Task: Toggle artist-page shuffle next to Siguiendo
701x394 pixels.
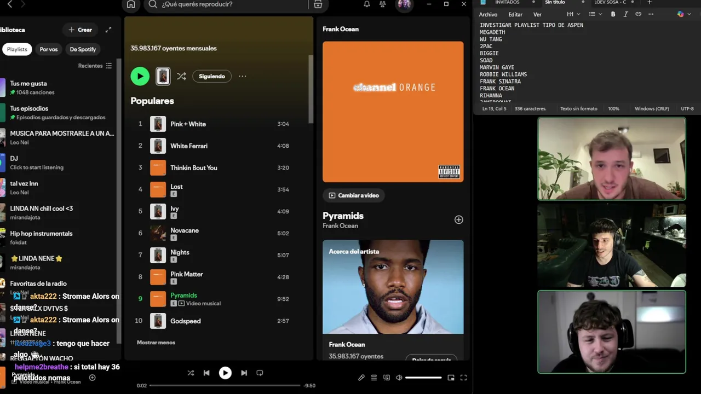Action: pos(181,76)
